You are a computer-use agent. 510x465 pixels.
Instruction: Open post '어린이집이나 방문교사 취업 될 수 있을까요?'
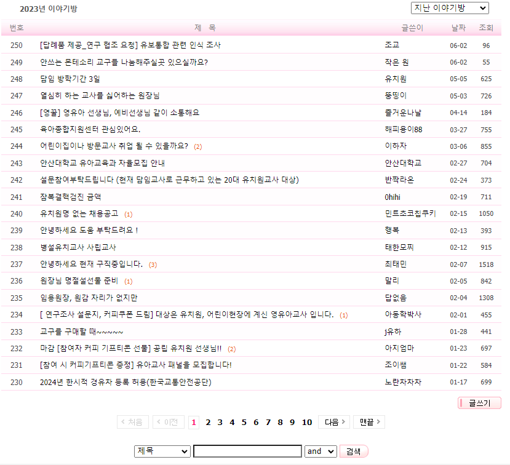(114, 146)
